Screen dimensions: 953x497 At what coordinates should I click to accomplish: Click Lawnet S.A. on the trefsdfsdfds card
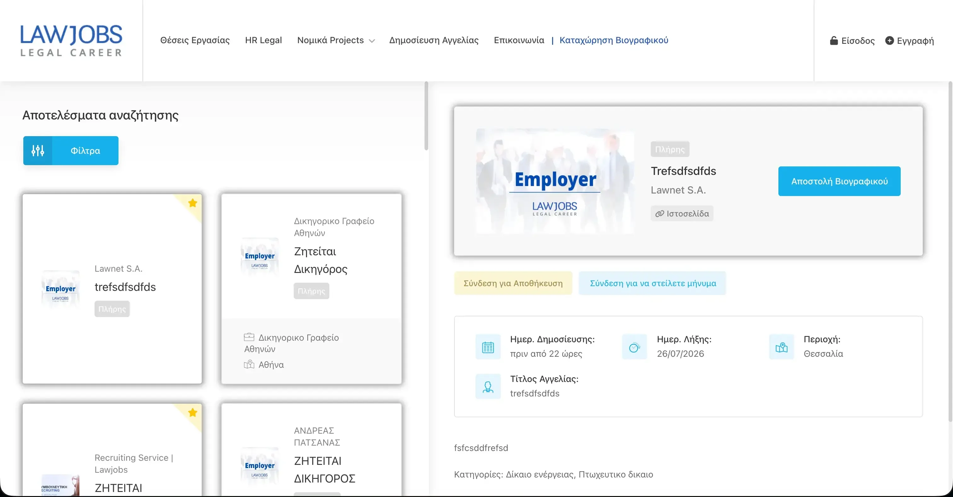pyautogui.click(x=118, y=269)
